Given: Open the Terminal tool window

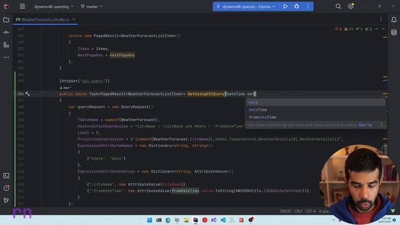Looking at the screenshot, I should tap(6, 176).
